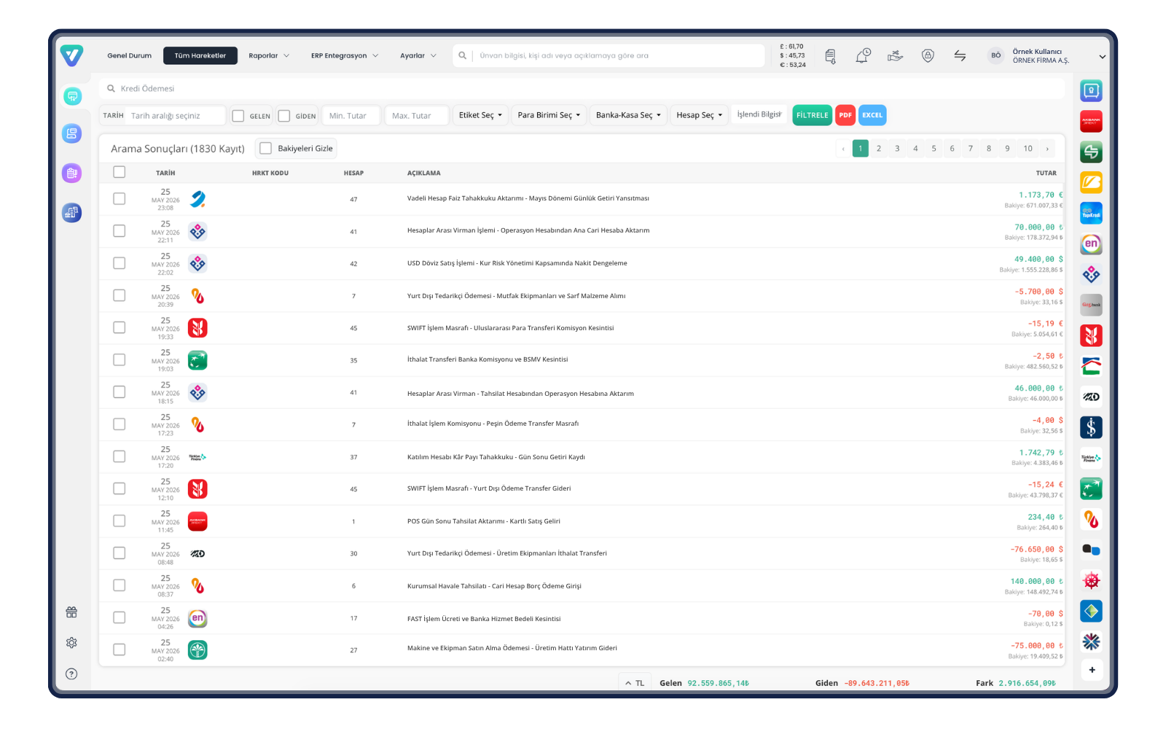Click the Tarih aralığı seçiniz date field
Viewport: 1166px width, 729px height.
[176, 115]
